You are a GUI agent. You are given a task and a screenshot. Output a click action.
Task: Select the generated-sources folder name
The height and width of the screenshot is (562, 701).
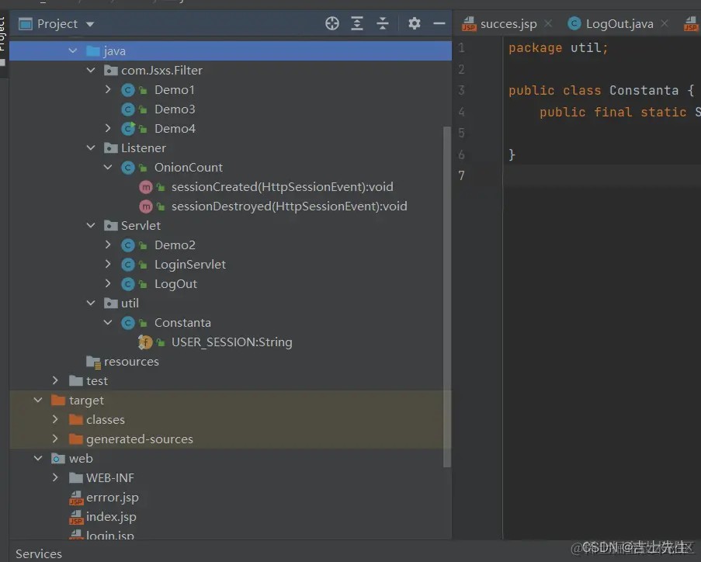coord(140,439)
